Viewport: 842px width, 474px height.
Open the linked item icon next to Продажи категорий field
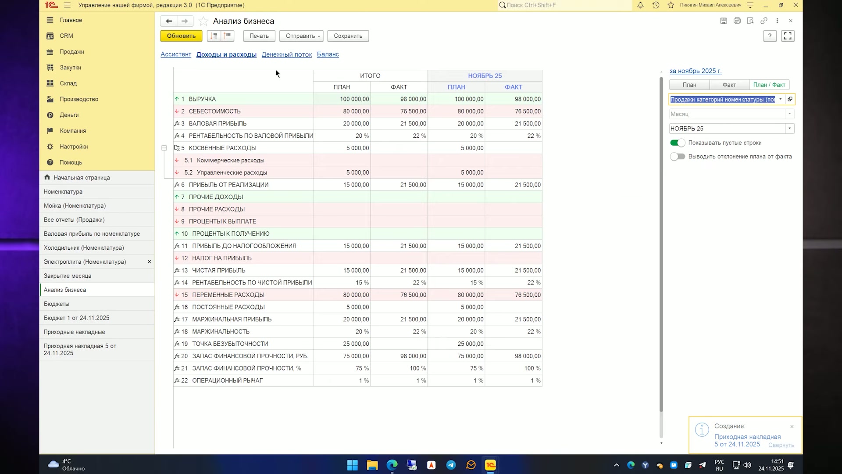(790, 99)
